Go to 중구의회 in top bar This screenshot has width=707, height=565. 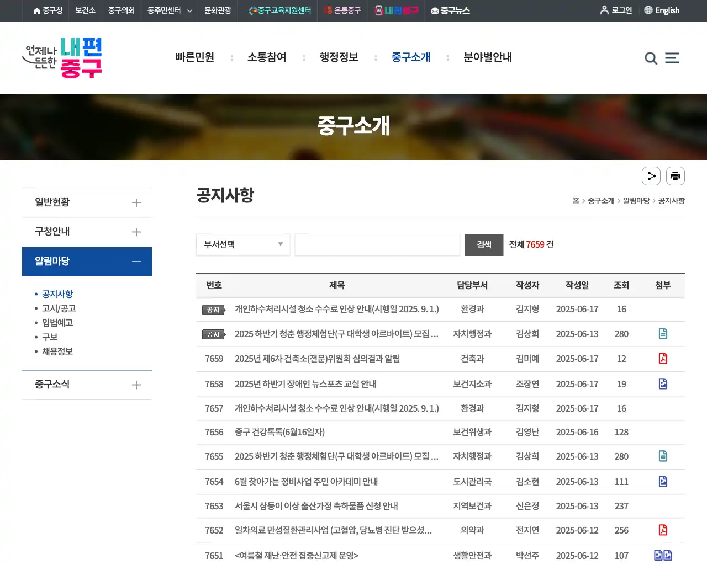point(121,10)
